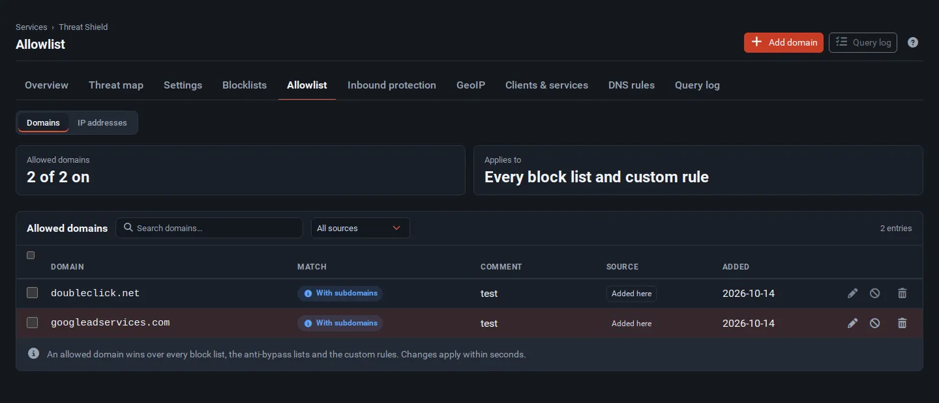
Task: Delete googleadservices.com with the trash icon
Action: (x=902, y=323)
